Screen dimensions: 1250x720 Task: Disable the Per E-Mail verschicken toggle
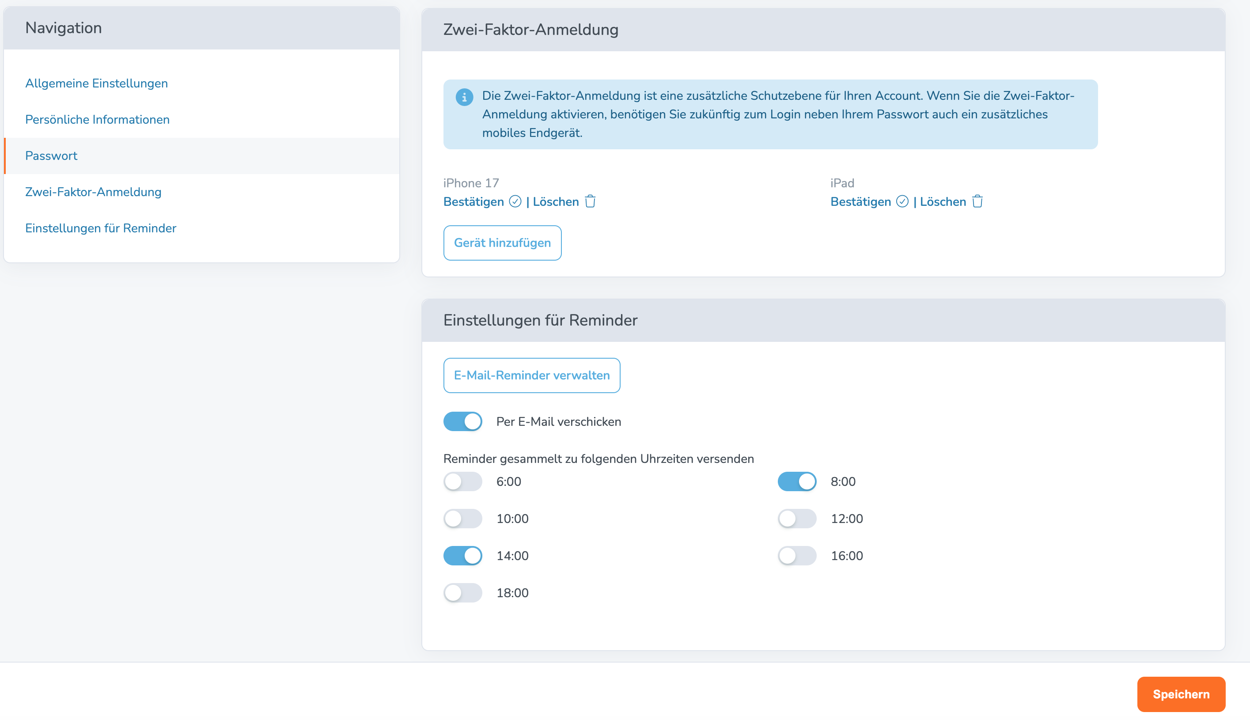pyautogui.click(x=462, y=421)
